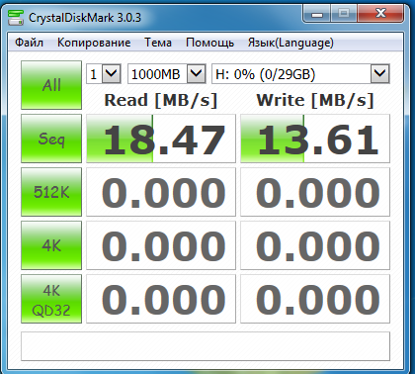The height and width of the screenshot is (374, 415).
Task: Click the empty comment field at bottom
Action: [206, 346]
